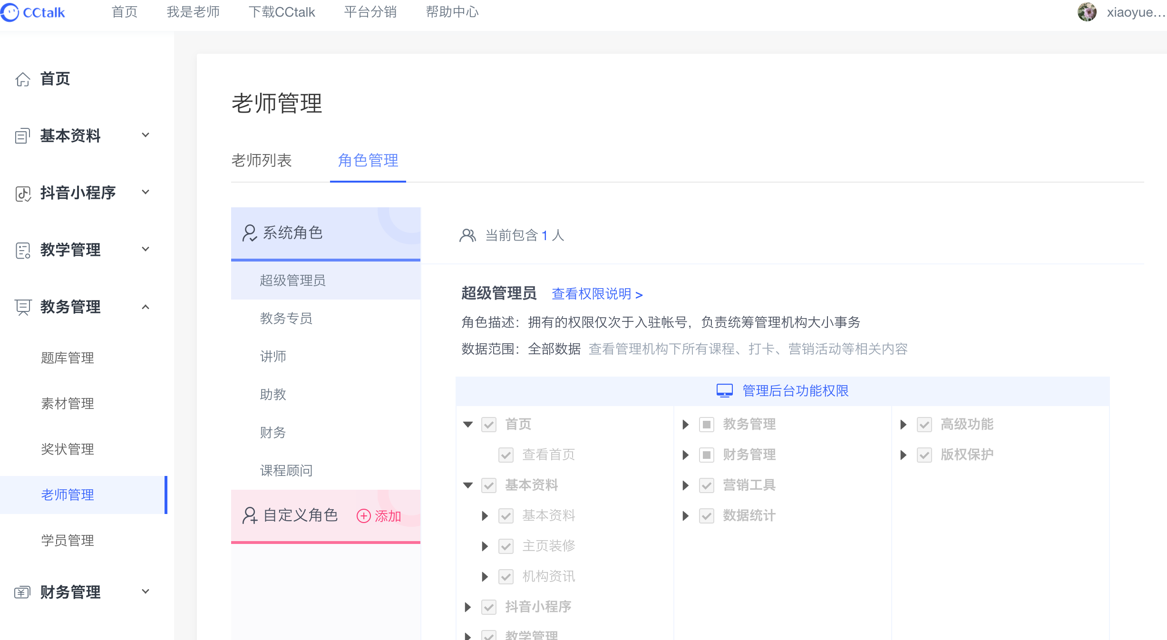
Task: Click the CCtalk logo icon
Action: pos(10,12)
